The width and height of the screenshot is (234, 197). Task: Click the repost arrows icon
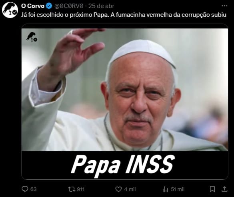click(71, 189)
